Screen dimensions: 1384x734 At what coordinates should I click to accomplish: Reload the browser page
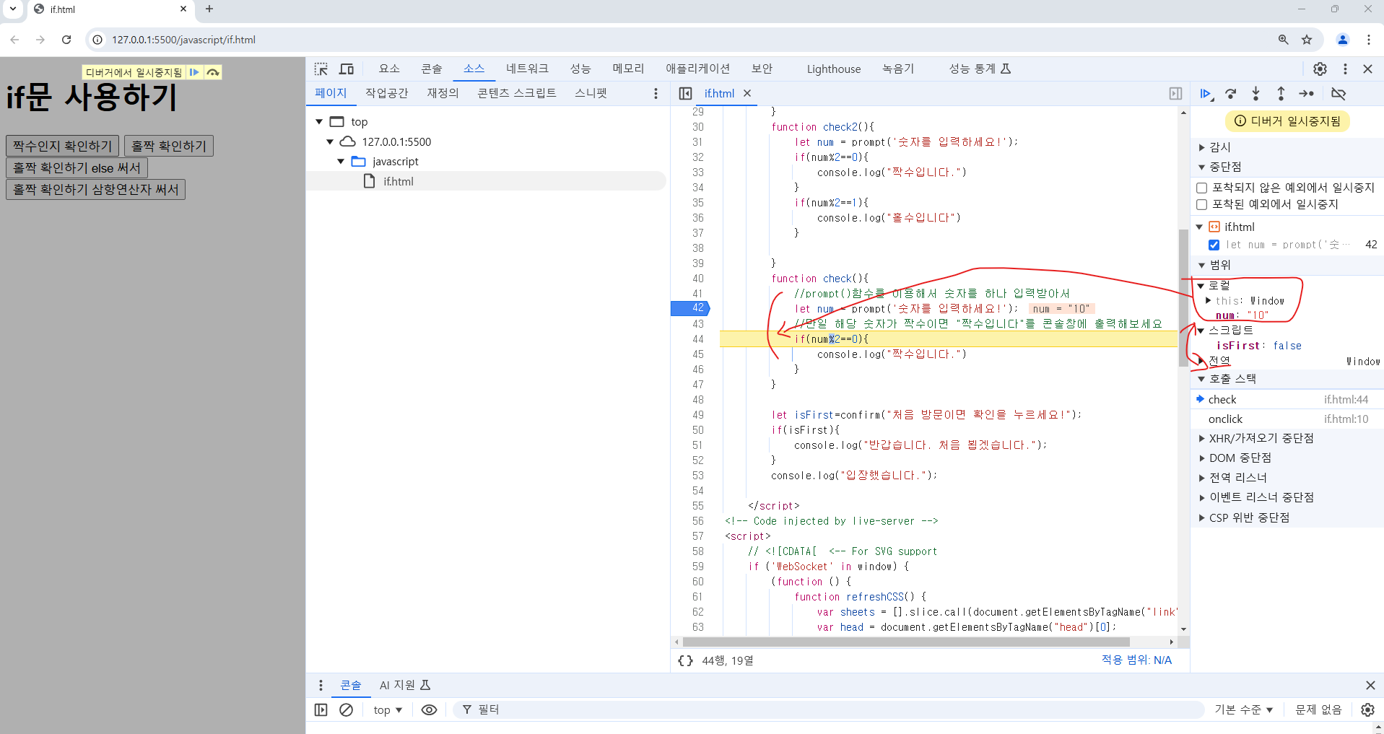(66, 40)
